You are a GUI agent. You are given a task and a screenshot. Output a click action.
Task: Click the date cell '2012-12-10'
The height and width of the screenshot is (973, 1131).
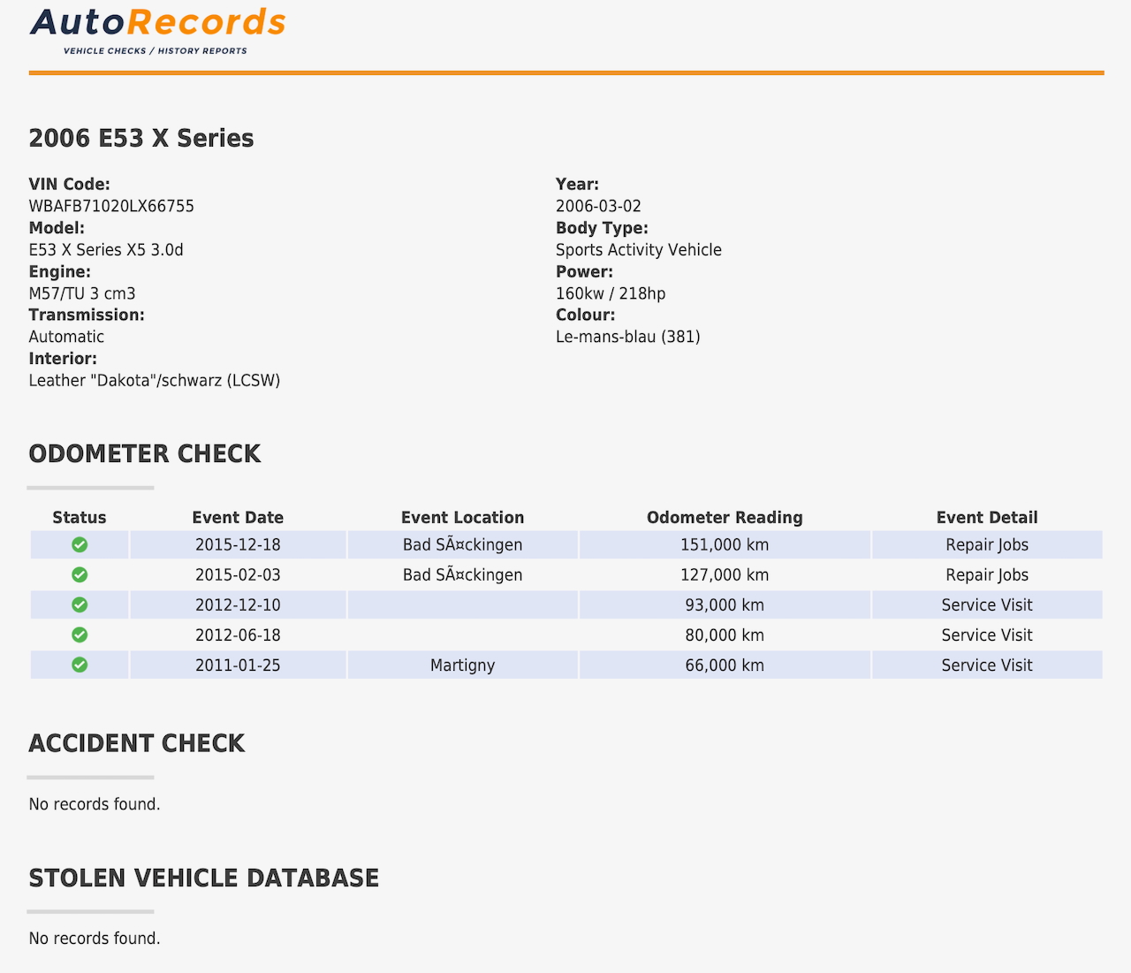coord(238,604)
